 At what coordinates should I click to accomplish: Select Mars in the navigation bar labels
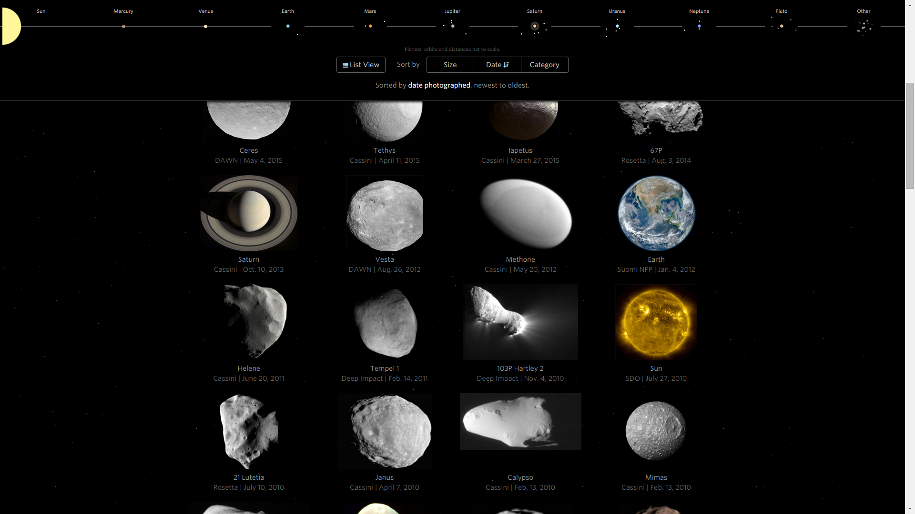click(x=370, y=11)
